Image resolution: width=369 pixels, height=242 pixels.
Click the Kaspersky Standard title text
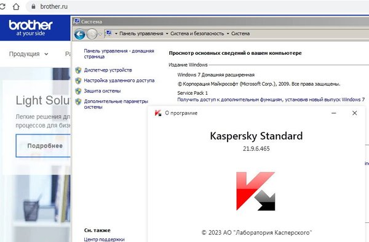tap(256, 136)
